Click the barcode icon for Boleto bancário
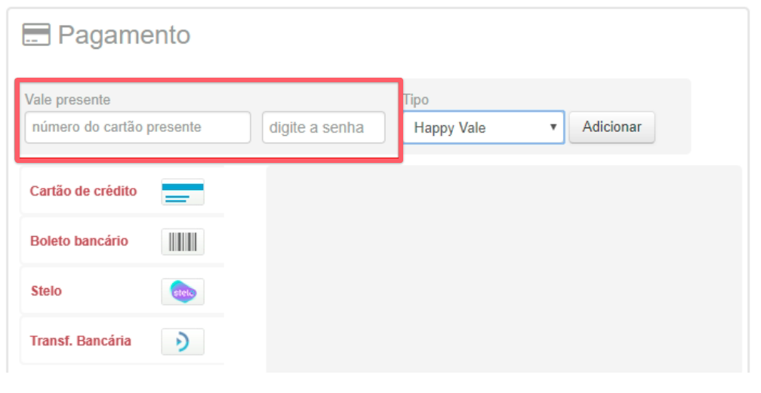 coord(183,241)
